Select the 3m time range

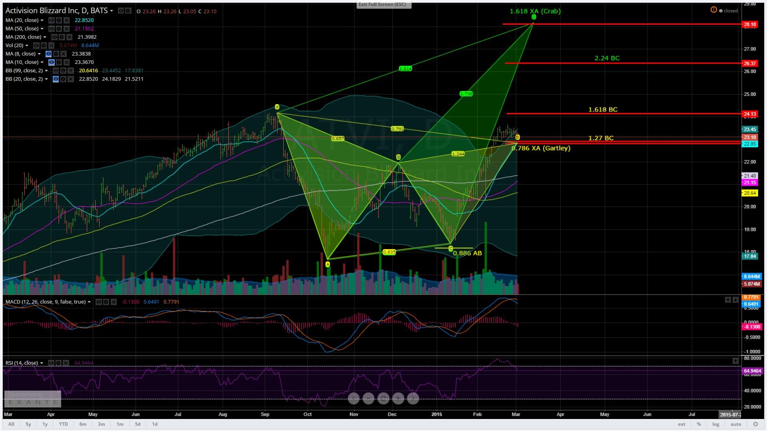[102, 424]
